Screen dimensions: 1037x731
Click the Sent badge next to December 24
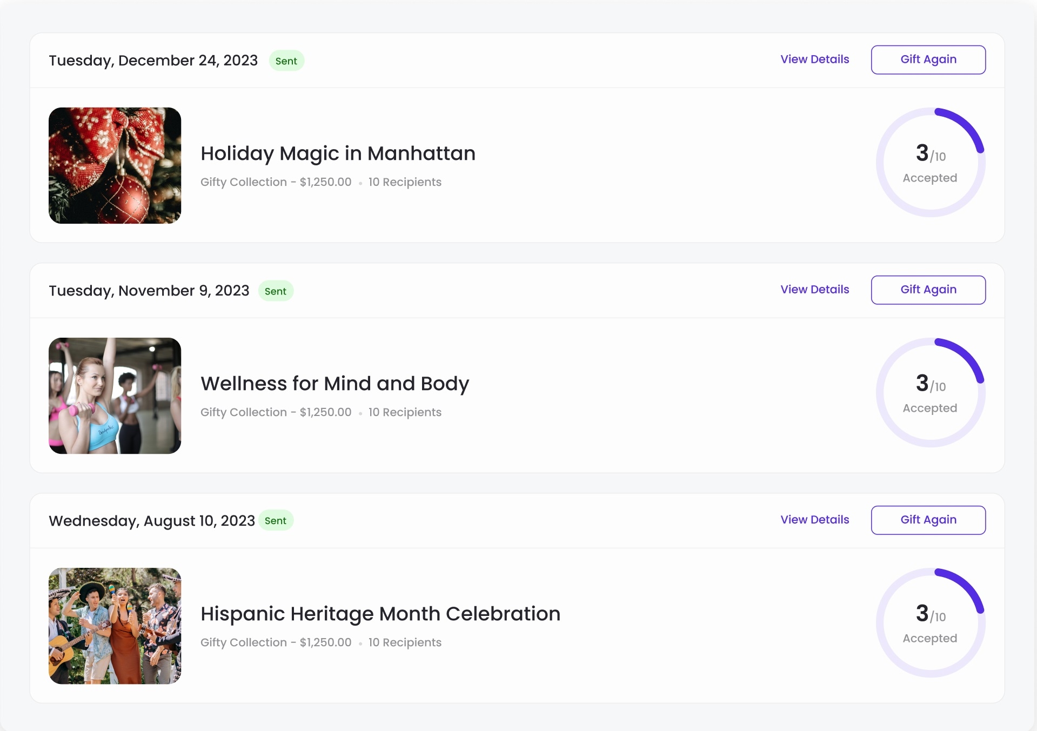click(286, 61)
